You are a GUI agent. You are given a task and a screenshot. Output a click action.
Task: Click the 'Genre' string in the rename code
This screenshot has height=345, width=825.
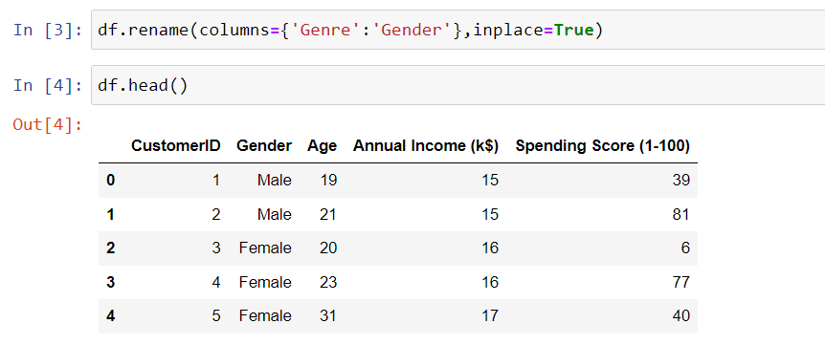[x=317, y=30]
